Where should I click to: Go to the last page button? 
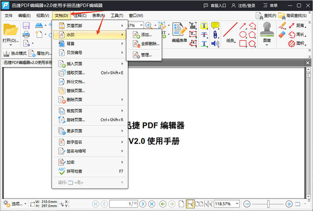coord(151,204)
